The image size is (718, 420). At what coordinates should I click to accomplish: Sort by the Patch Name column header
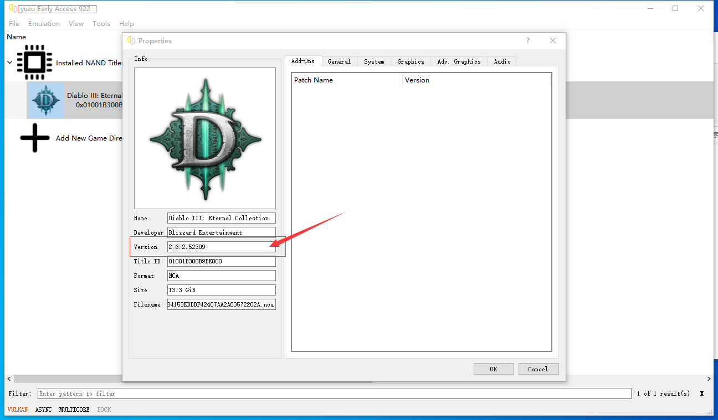347,80
